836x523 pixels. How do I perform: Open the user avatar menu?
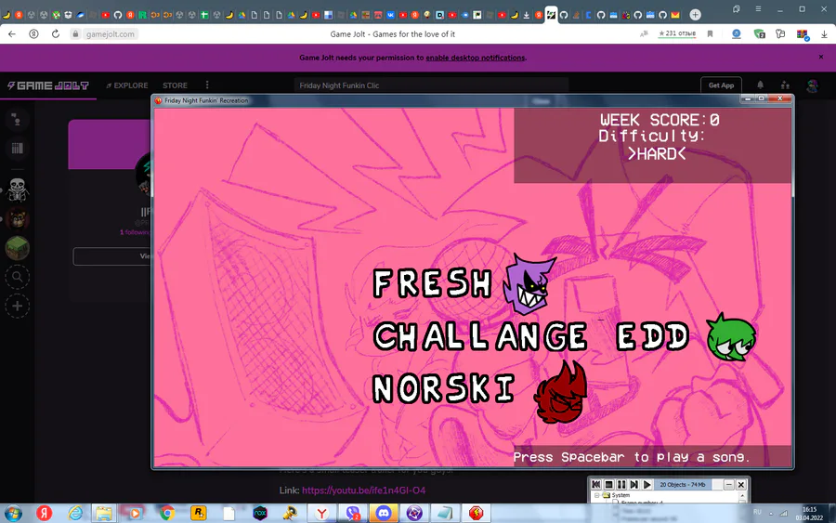812,85
